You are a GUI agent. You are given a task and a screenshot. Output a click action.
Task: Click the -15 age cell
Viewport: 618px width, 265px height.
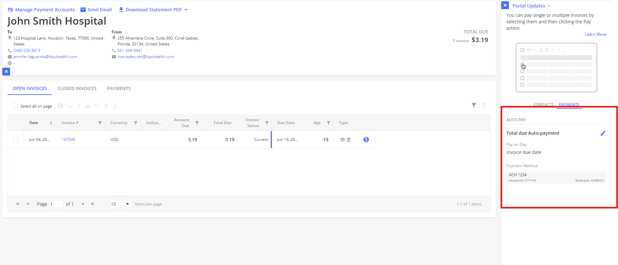[325, 140]
